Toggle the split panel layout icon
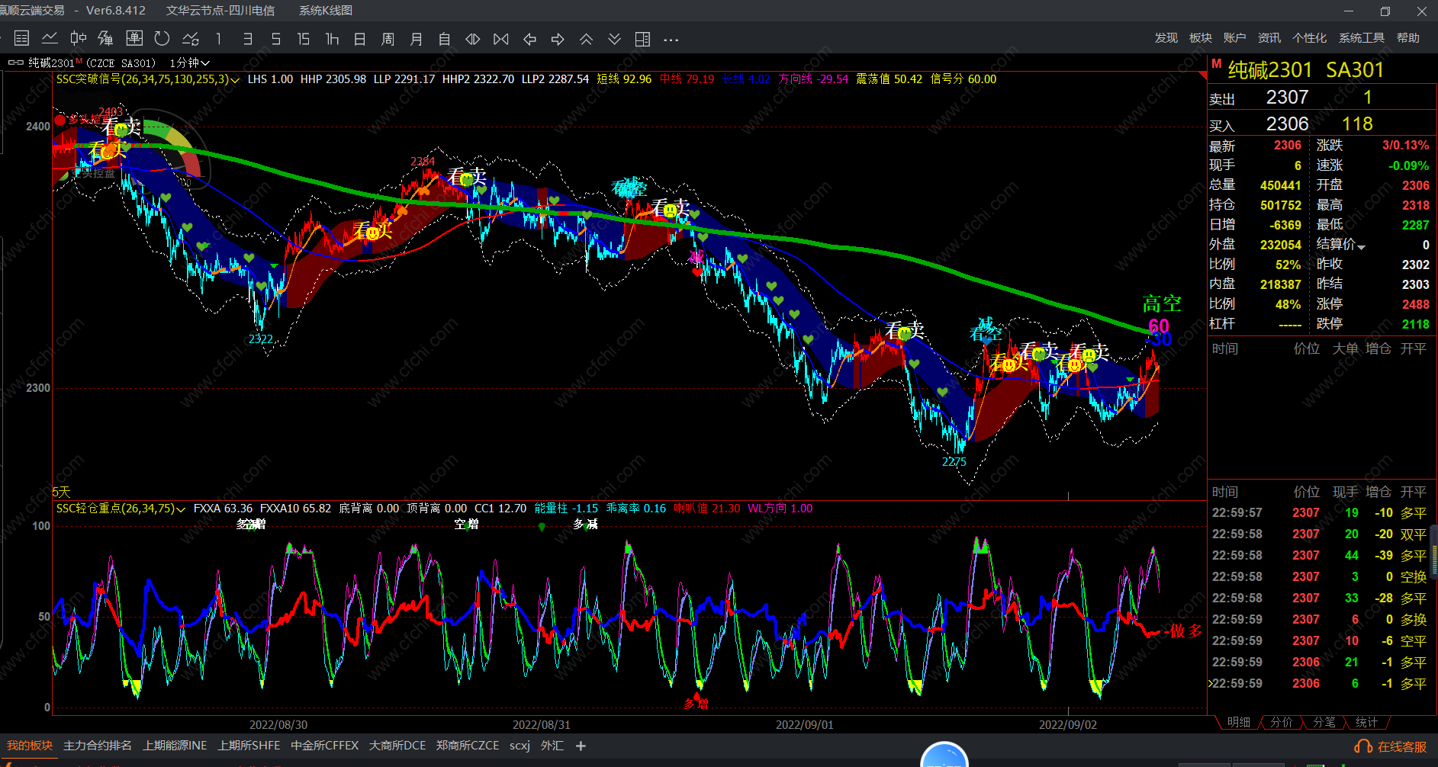1438x767 pixels. (x=642, y=39)
